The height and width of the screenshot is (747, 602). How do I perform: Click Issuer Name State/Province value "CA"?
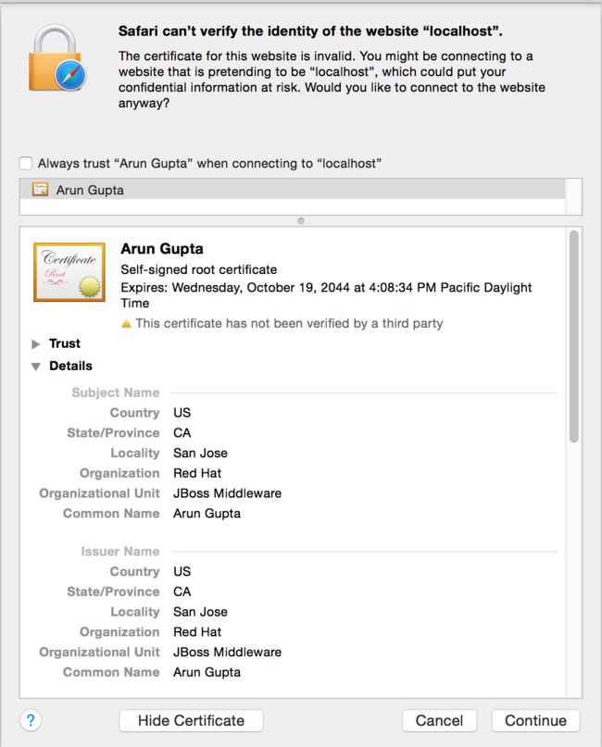(182, 591)
